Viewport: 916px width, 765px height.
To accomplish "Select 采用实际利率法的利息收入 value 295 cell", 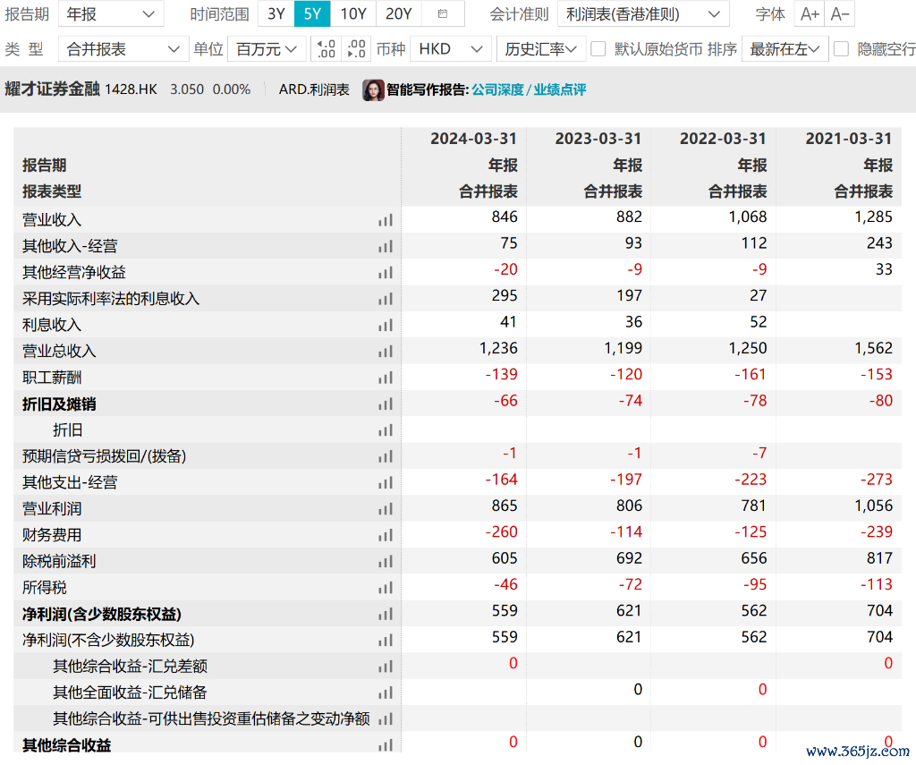I will (x=505, y=296).
